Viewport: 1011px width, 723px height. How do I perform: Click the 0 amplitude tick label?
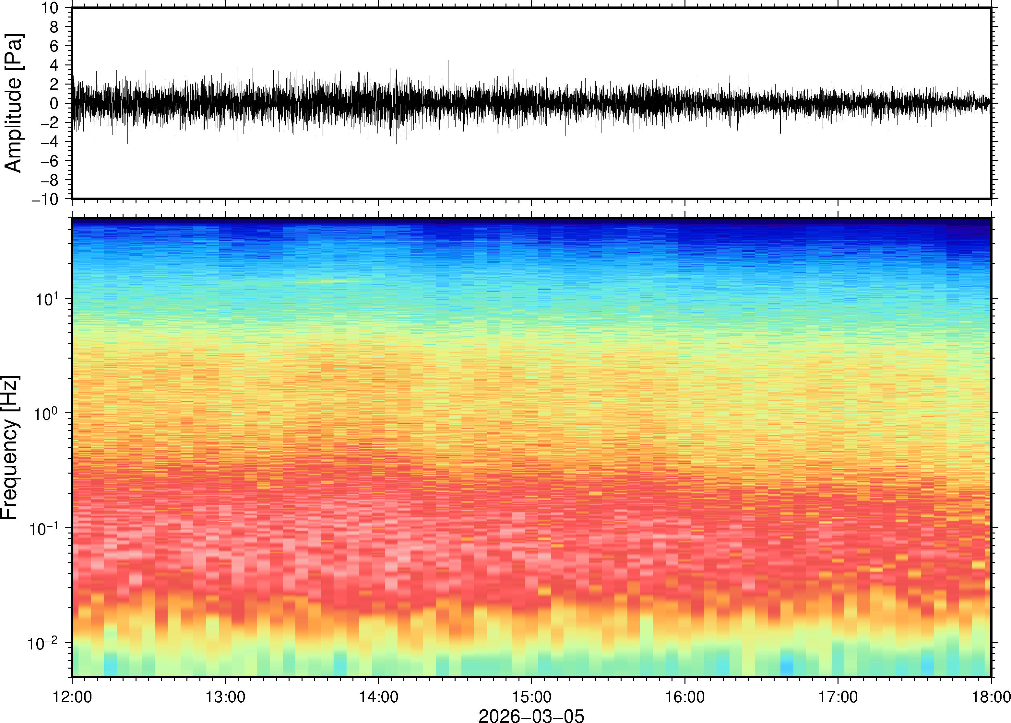click(54, 103)
